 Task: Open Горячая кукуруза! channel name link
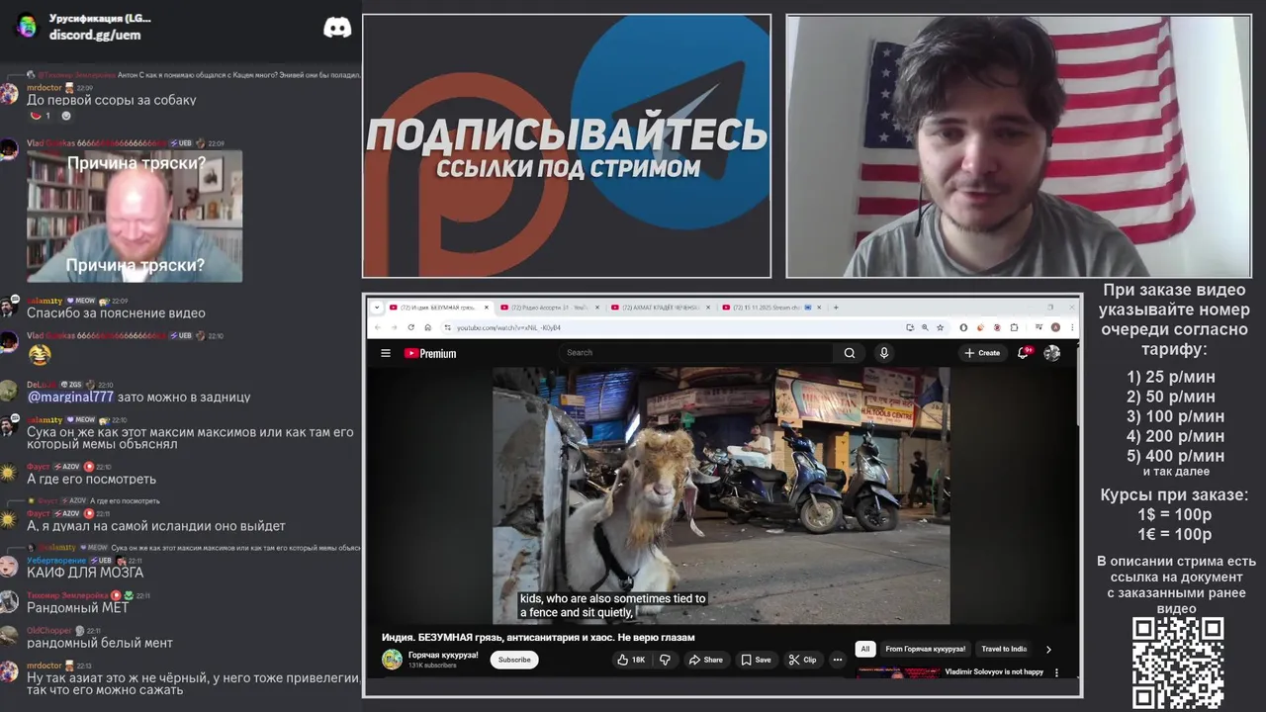click(x=443, y=655)
